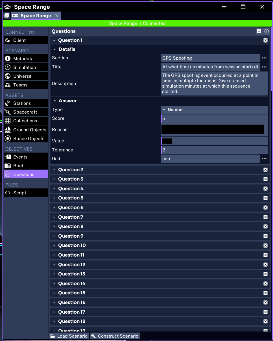Remove Question 12 via its X box
This screenshot has width=273, height=341.
point(265,265)
